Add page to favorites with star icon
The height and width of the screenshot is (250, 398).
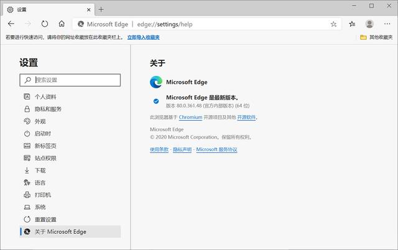pyautogui.click(x=333, y=24)
